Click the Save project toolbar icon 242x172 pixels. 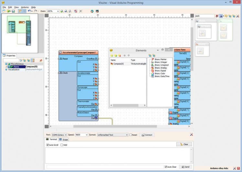pos(13,11)
